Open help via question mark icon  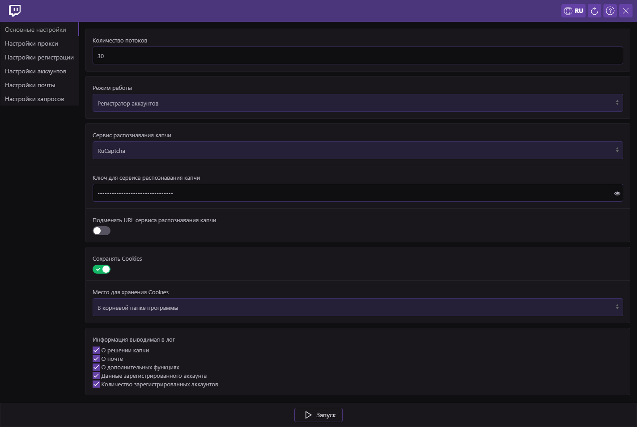(610, 11)
